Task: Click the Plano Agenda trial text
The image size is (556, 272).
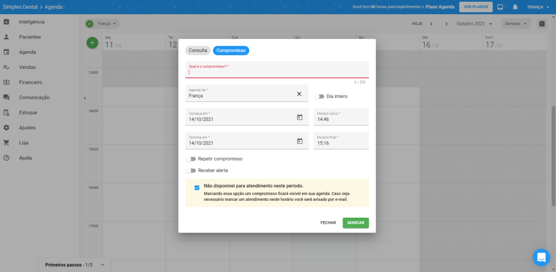Action: click(x=440, y=7)
